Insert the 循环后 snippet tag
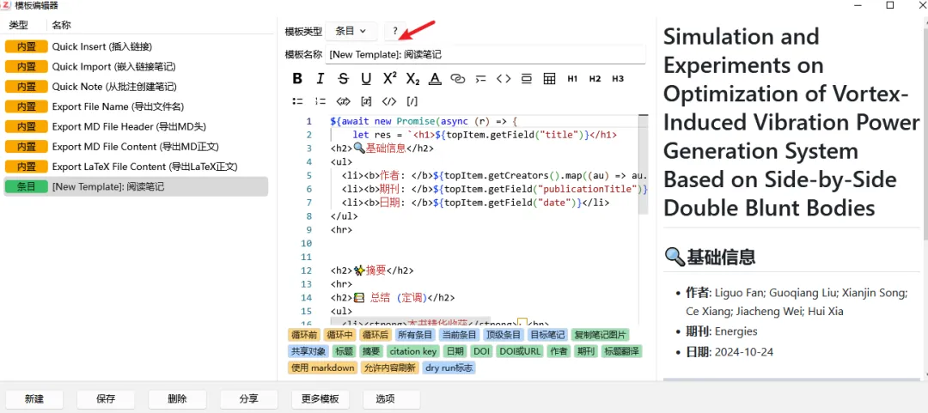This screenshot has width=928, height=413. pyautogui.click(x=375, y=335)
